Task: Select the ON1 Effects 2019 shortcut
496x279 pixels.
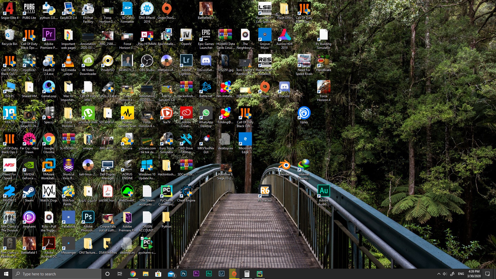Action: coord(147,13)
